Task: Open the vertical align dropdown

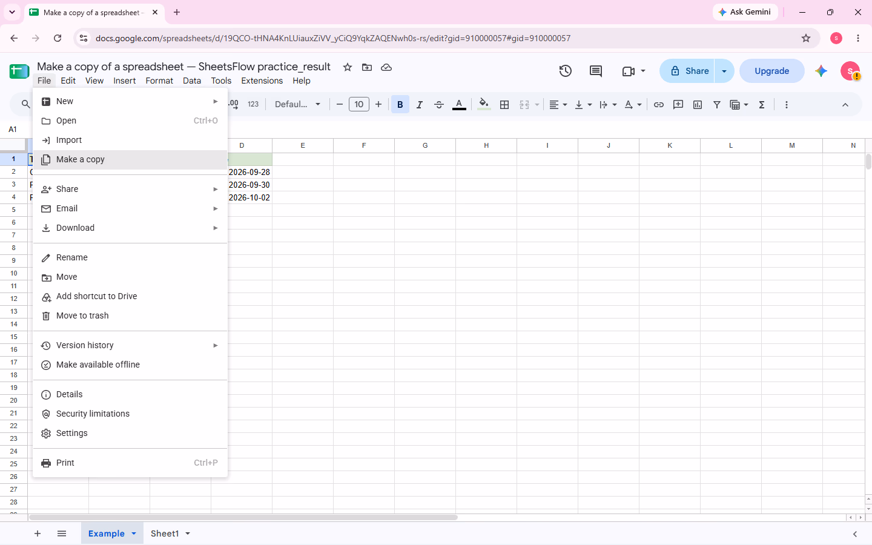Action: coord(583,105)
